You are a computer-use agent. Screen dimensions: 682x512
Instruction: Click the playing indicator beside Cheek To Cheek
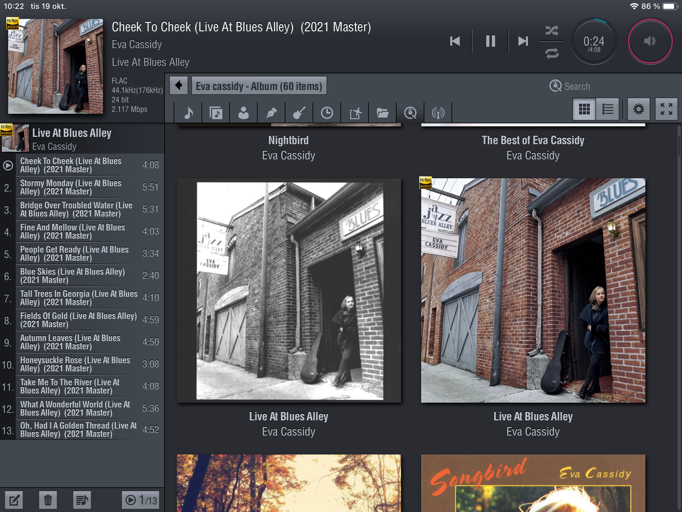(8, 165)
